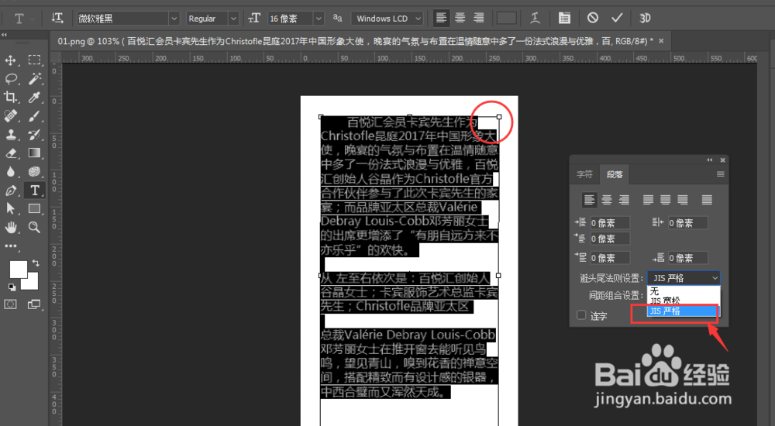Viewport: 775px width, 426px height.
Task: Select the Lasso tool
Action: coord(10,78)
